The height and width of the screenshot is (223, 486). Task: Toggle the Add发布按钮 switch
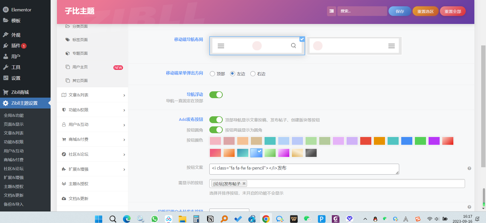216,120
